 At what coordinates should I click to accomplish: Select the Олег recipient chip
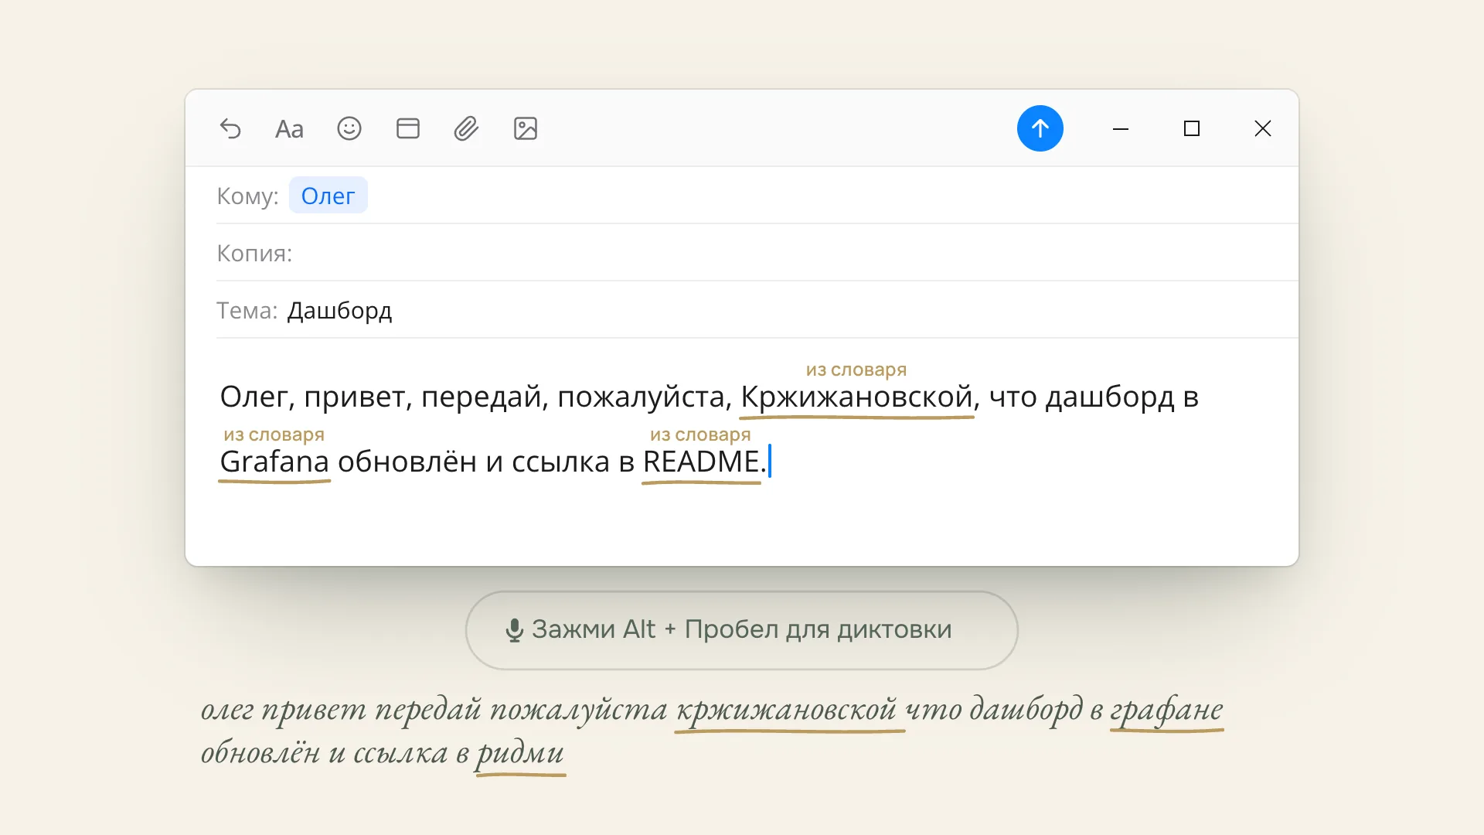point(328,196)
